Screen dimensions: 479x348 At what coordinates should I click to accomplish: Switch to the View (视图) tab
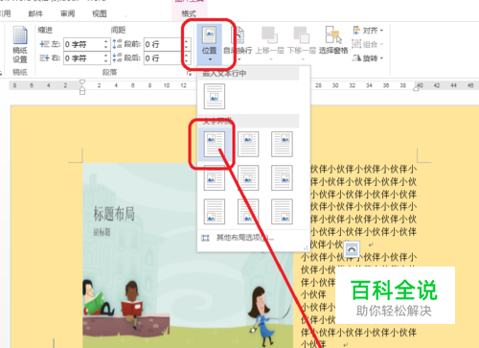100,13
